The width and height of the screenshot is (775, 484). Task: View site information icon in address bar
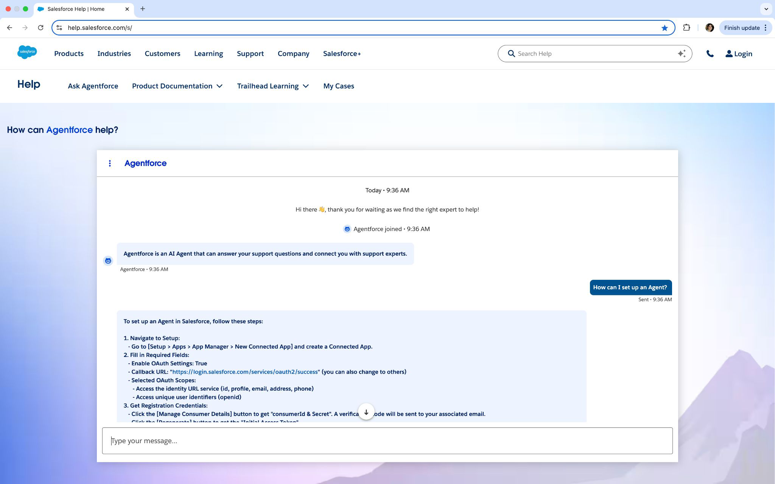point(59,28)
